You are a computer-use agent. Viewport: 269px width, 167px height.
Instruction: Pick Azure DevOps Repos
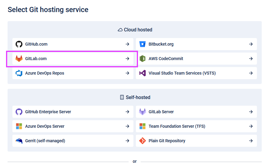(73, 73)
